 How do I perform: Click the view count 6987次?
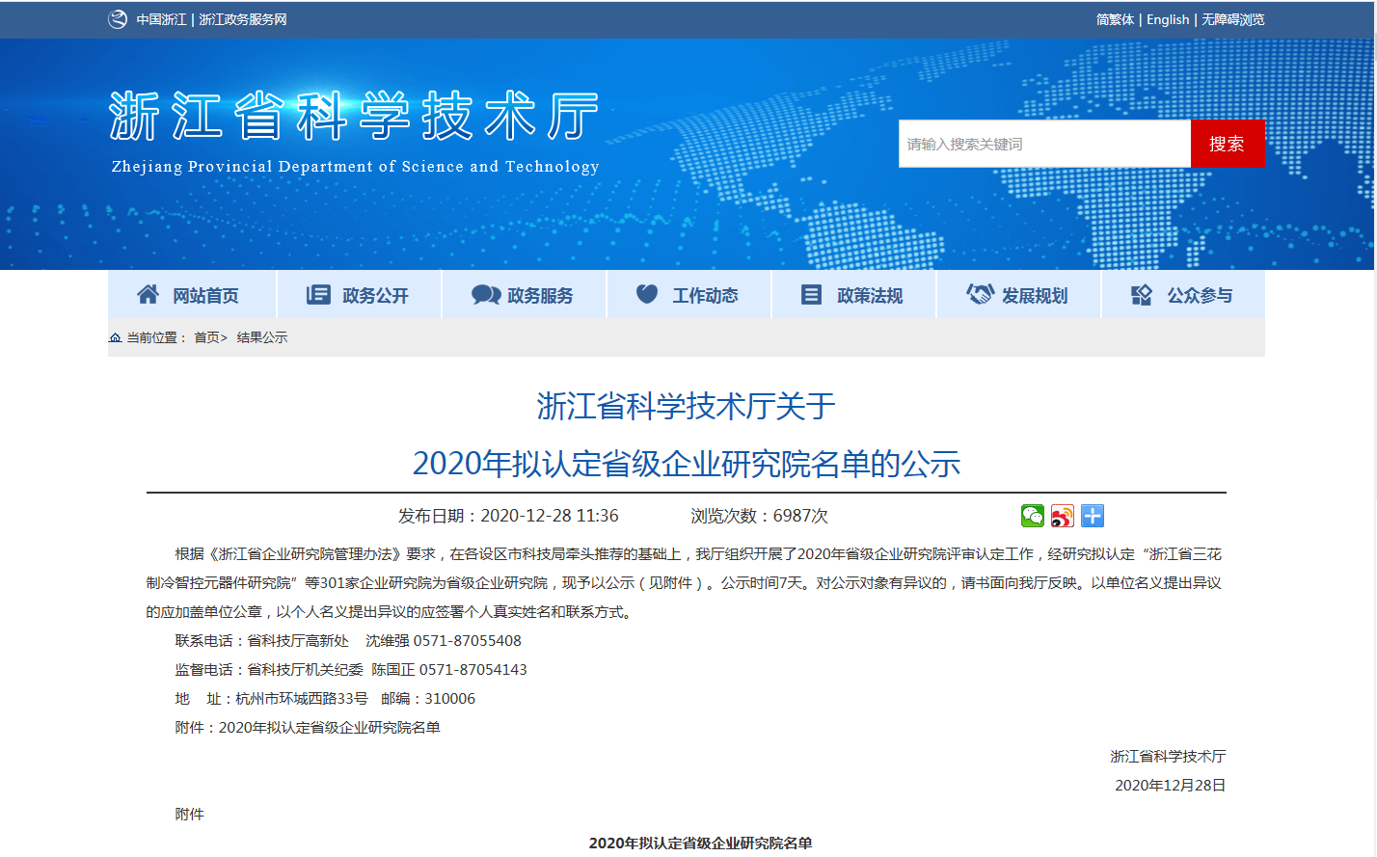[x=800, y=516]
